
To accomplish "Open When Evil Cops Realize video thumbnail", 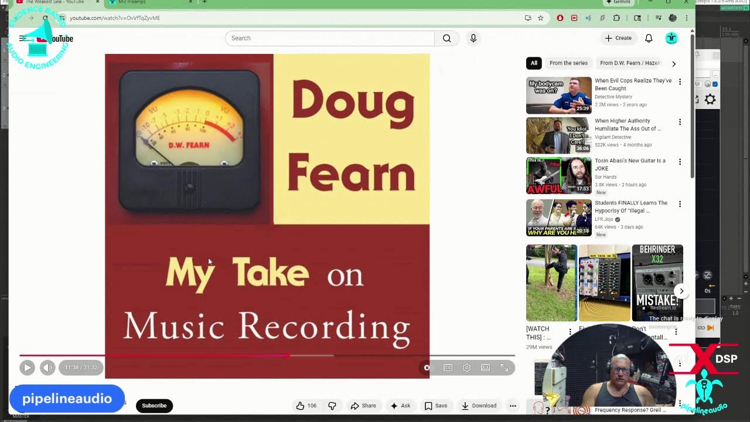I will click(559, 95).
